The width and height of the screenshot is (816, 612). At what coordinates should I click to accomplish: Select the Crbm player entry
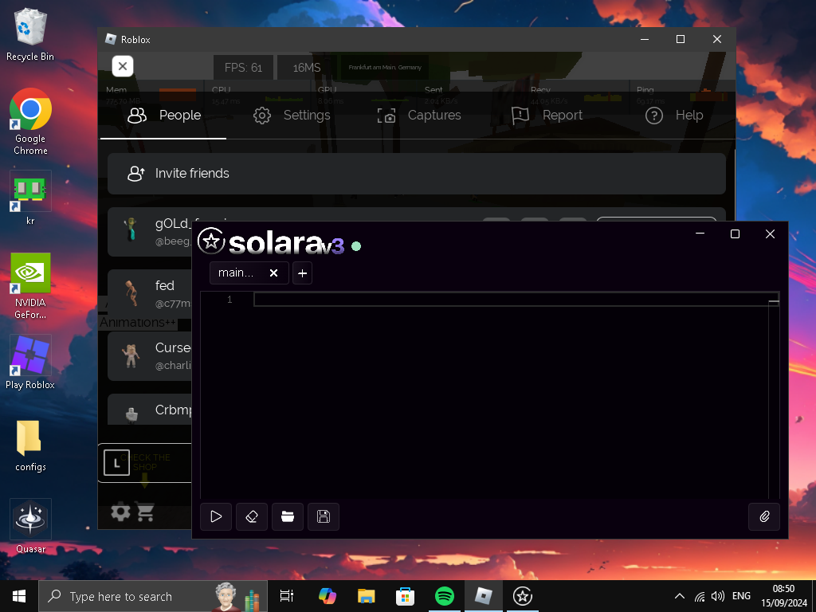(150, 410)
